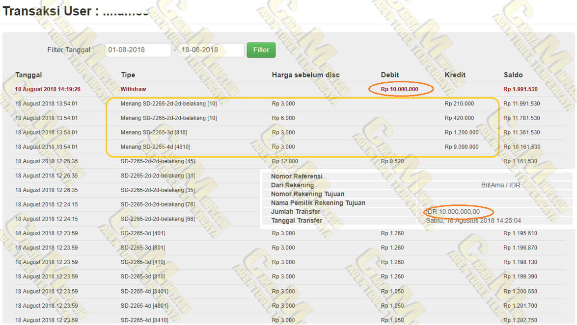Click the end date field 18-08-2018
The image size is (577, 325).
pyautogui.click(x=211, y=50)
